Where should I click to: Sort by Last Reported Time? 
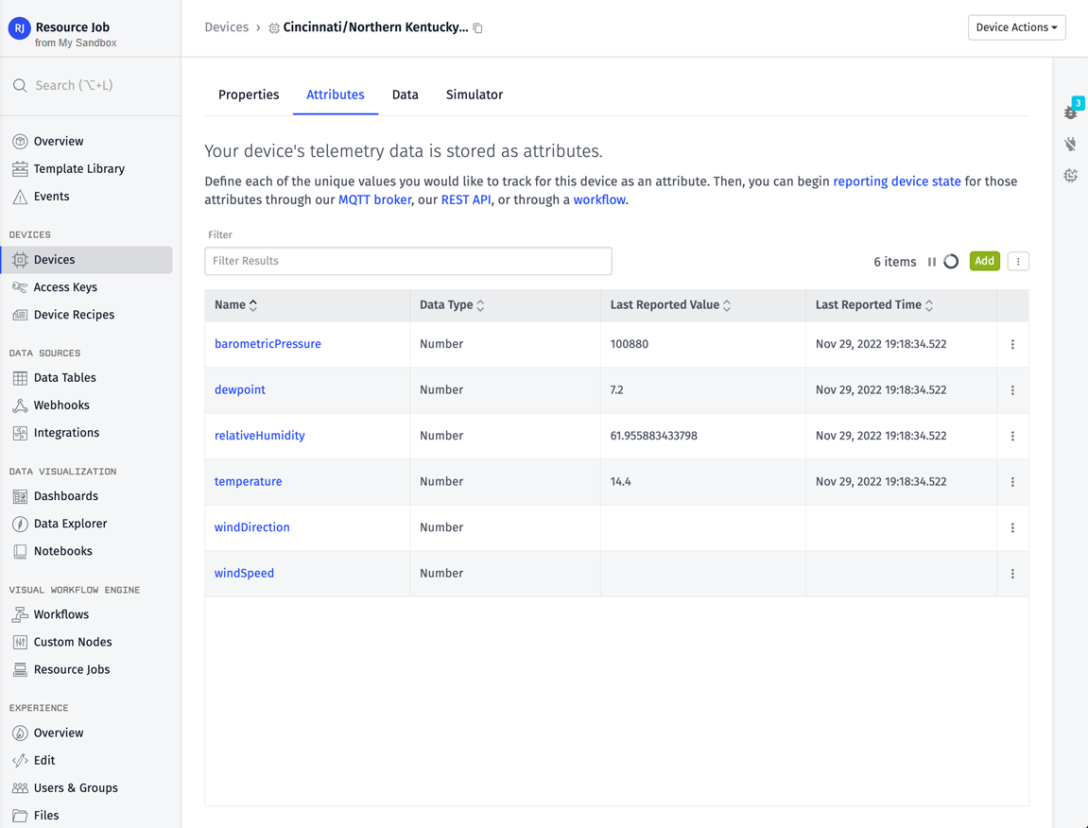874,305
